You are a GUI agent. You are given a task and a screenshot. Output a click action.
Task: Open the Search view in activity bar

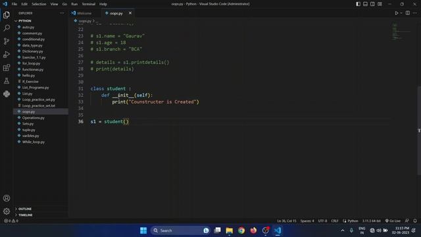tap(7, 28)
